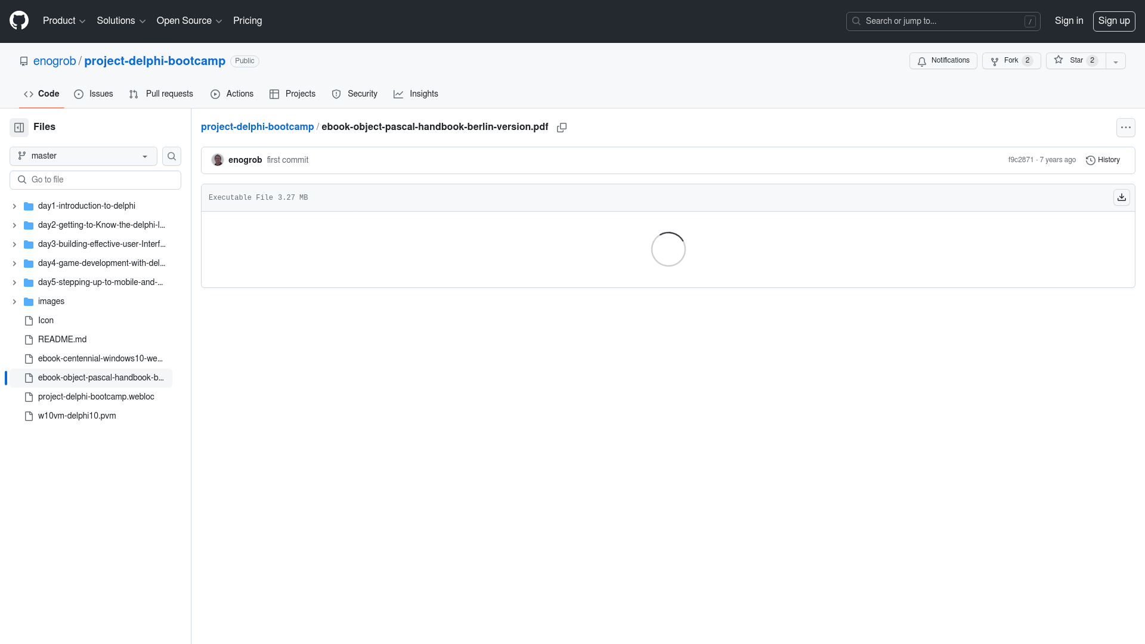The height and width of the screenshot is (644, 1145).
Task: Open the three-dot more file actions menu
Action: click(x=1125, y=128)
